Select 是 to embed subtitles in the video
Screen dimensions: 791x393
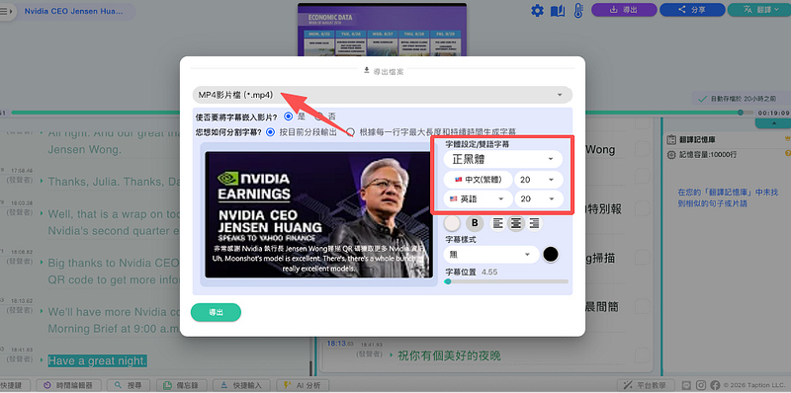(x=288, y=117)
